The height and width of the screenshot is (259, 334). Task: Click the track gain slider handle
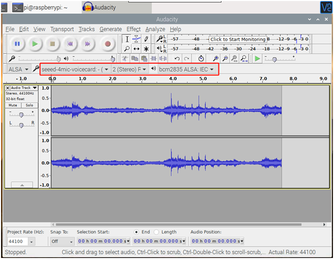coord(21,115)
